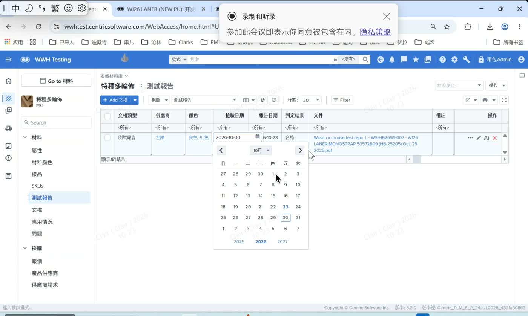The height and width of the screenshot is (316, 528).
Task: Open the notifications bell
Action: point(392,60)
